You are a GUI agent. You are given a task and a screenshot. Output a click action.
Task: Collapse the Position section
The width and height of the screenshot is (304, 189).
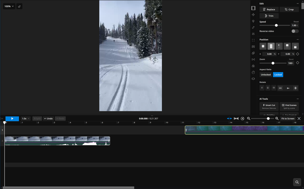[297, 40]
